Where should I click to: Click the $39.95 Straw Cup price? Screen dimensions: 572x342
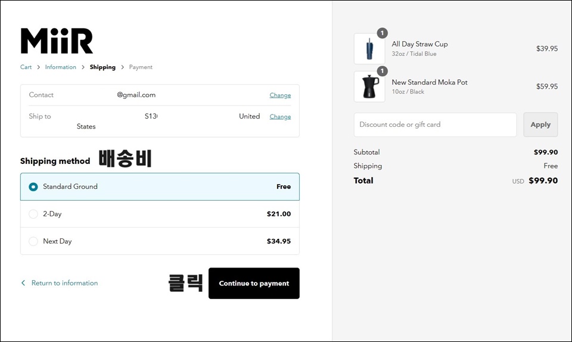547,48
